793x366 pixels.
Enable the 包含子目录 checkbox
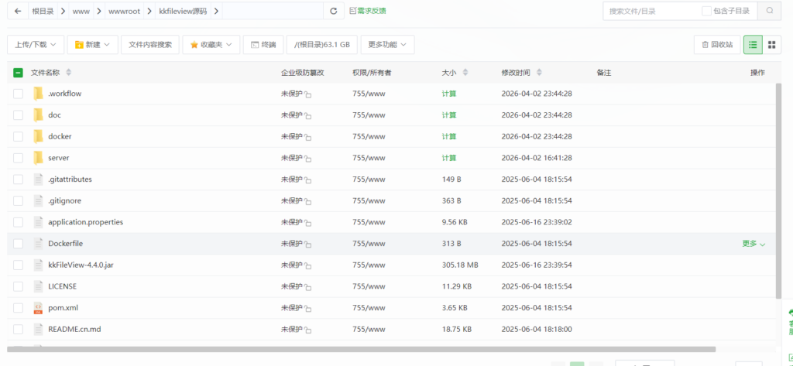[x=706, y=11]
